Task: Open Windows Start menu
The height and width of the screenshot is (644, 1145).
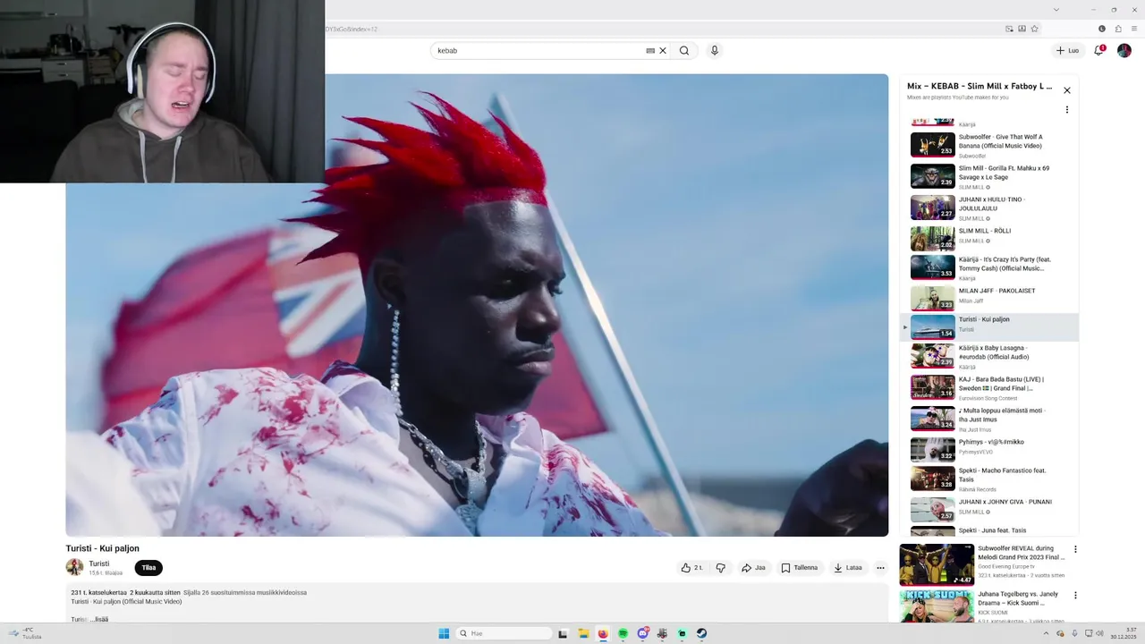Action: coord(444,633)
